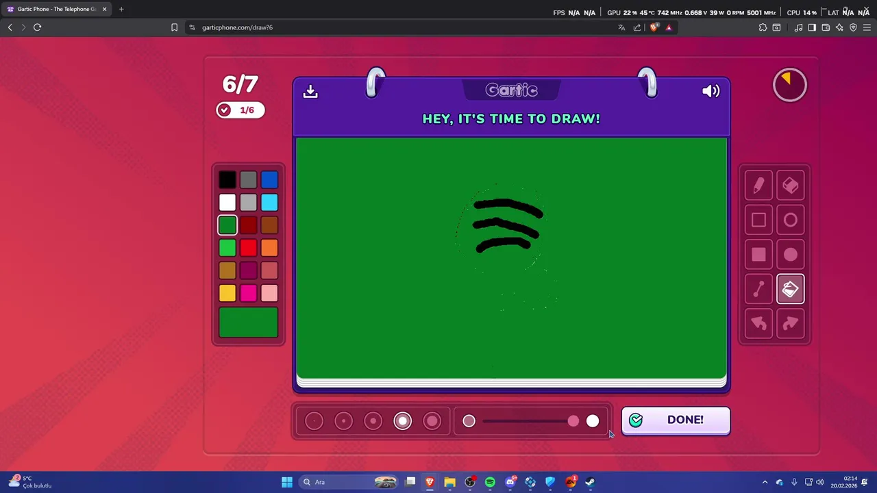Submit drawing with the DONE! button
This screenshot has height=493, width=877.
[676, 420]
